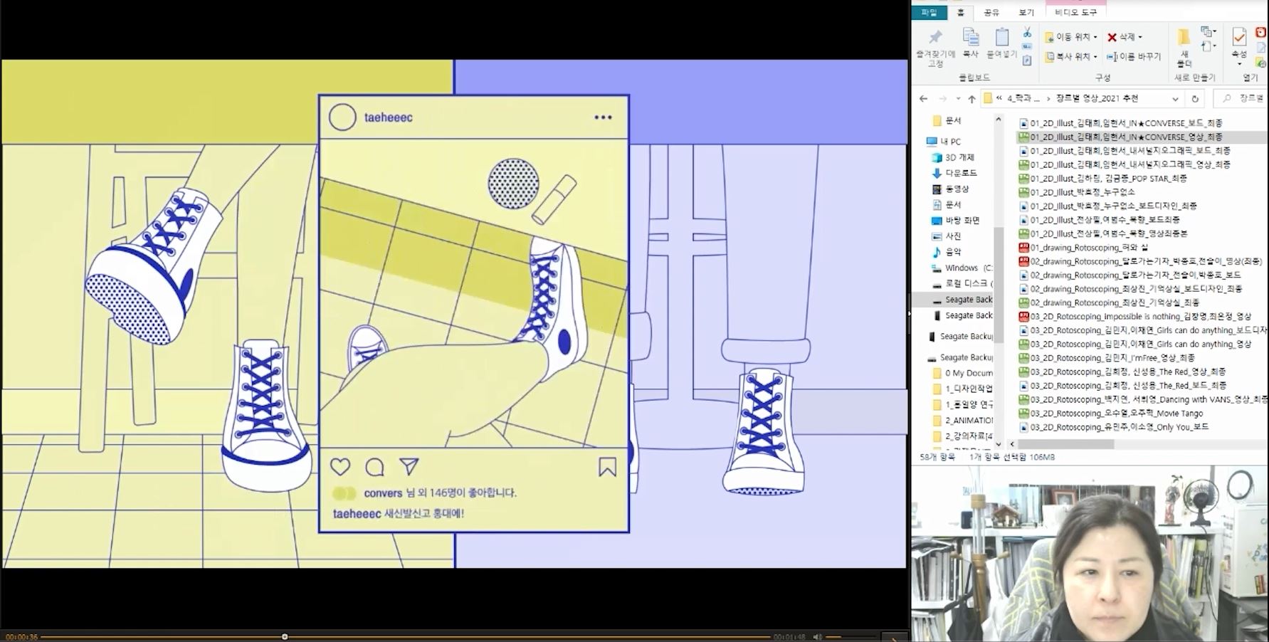This screenshot has width=1269, height=642.
Task: Click the Refresh icon beside address bar
Action: click(x=1195, y=99)
